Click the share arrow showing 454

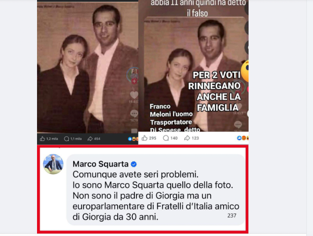[x=90, y=138]
